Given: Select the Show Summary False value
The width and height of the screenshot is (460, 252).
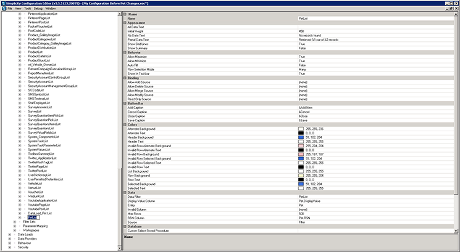Looking at the screenshot, I should point(302,48).
